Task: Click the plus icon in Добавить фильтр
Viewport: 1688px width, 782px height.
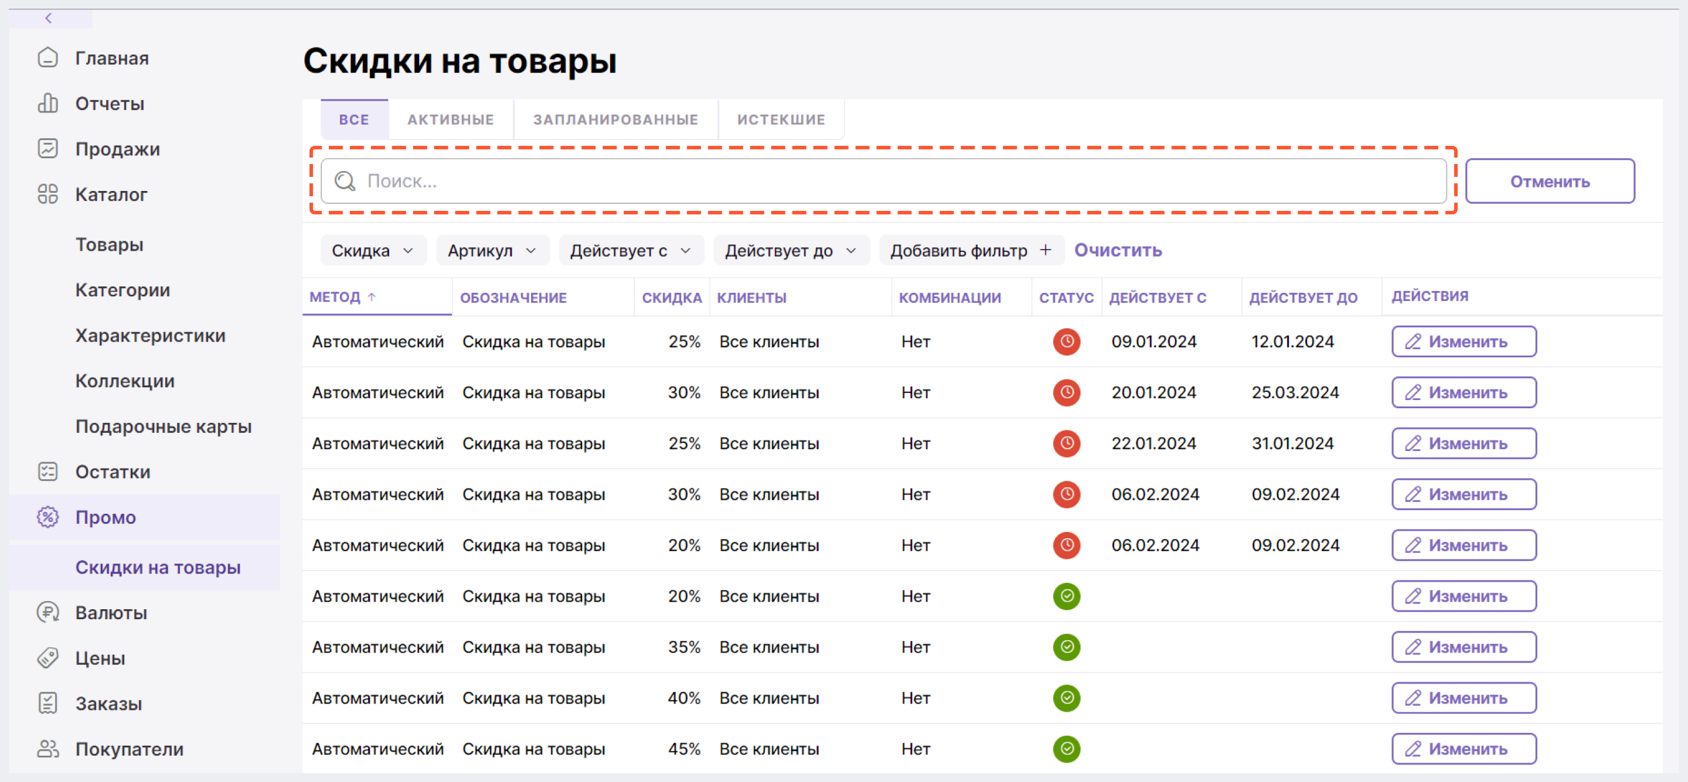Action: coord(1045,250)
